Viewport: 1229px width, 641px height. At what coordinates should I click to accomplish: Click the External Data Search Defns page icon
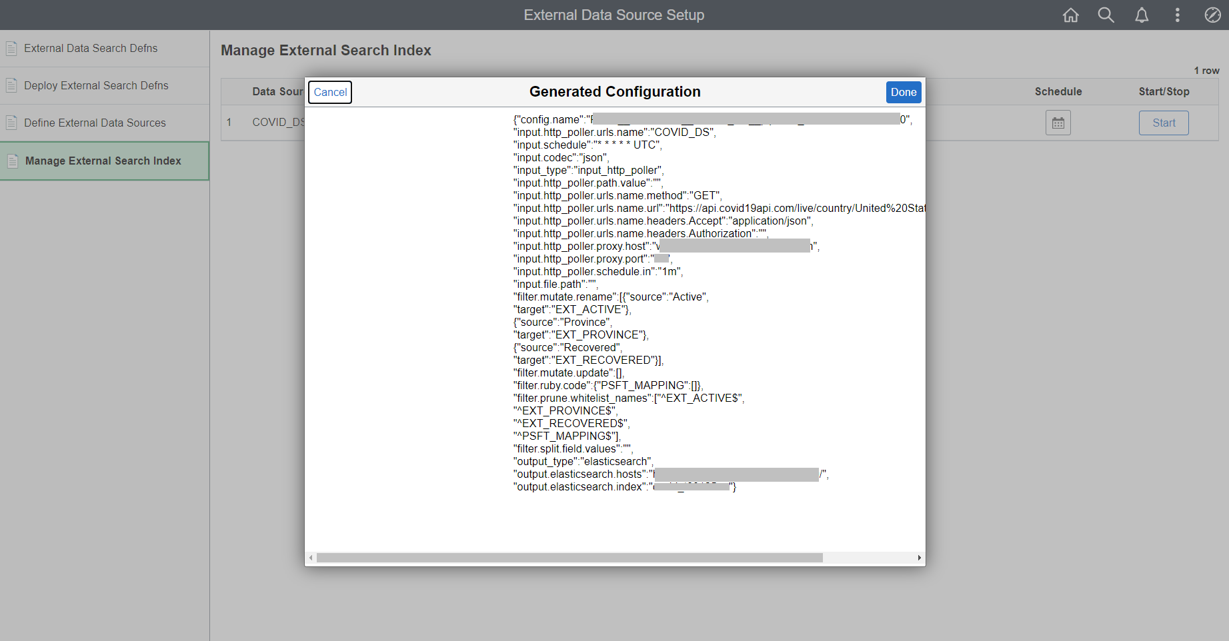click(11, 49)
